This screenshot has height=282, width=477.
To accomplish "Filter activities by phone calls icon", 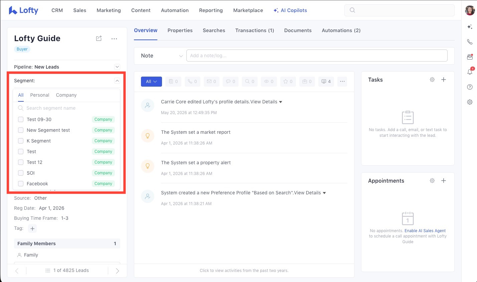I will [x=192, y=81].
